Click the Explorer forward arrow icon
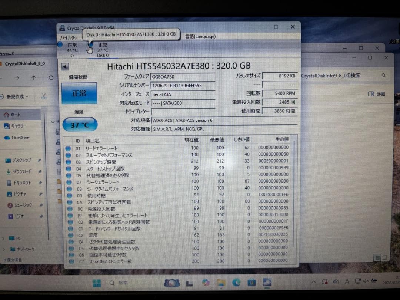 click(17, 77)
